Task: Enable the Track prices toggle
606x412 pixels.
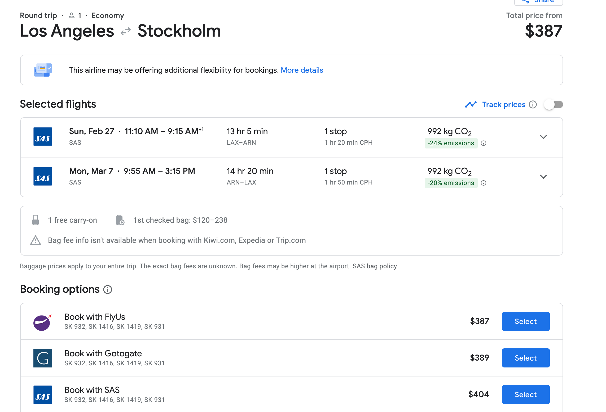Action: click(554, 104)
